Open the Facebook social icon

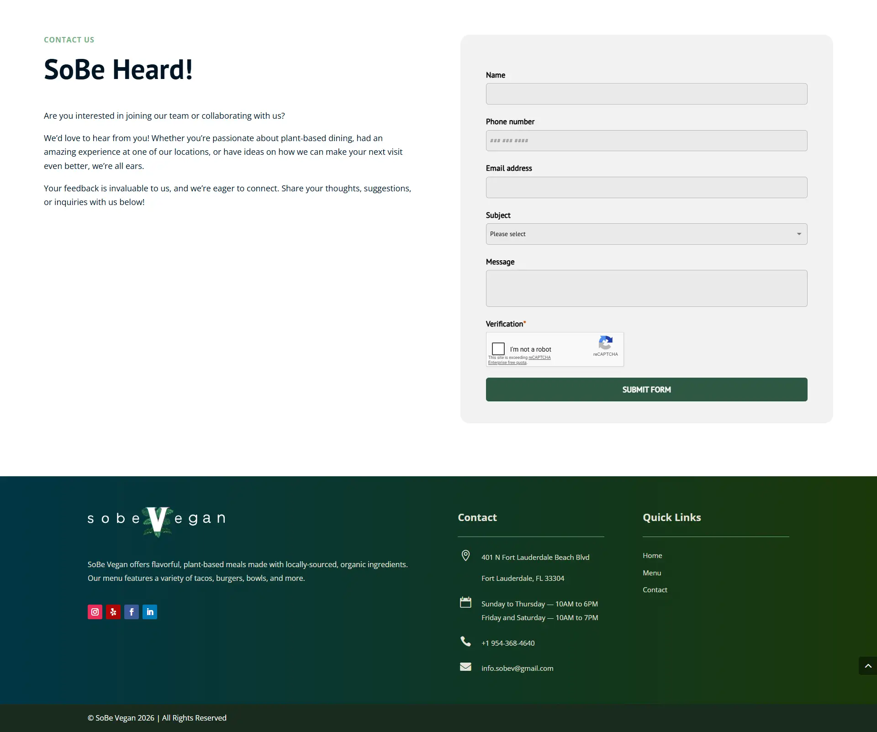[x=132, y=612]
